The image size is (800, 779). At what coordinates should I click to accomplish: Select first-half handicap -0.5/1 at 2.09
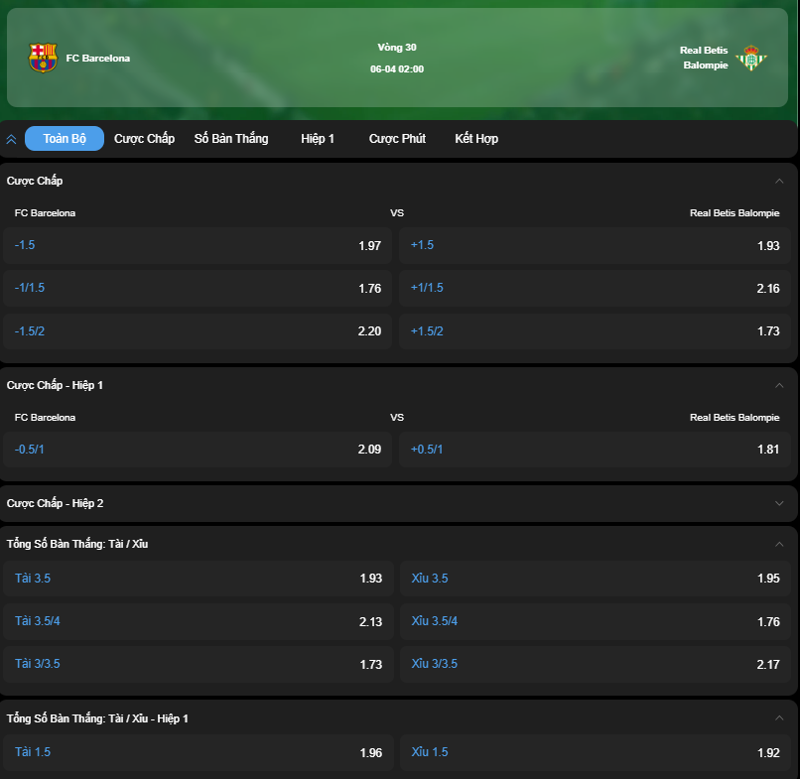coord(198,450)
